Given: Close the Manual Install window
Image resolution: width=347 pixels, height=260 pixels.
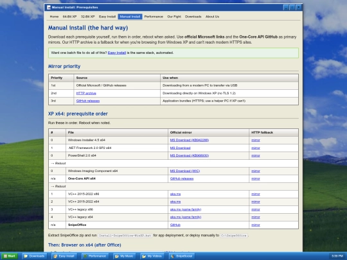Looking at the screenshot, I should pyautogui.click(x=299, y=7).
